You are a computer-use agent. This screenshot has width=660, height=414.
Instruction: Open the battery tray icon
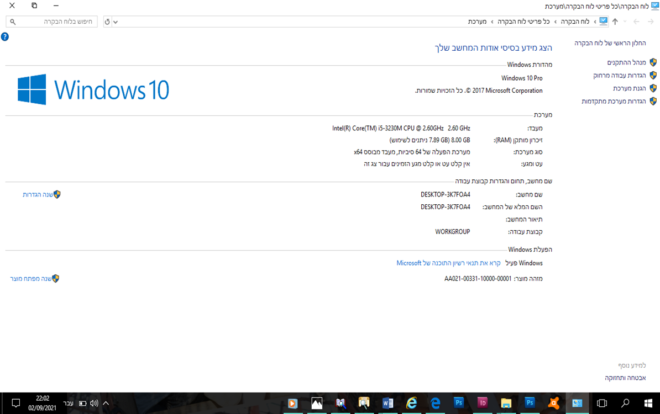[82, 403]
